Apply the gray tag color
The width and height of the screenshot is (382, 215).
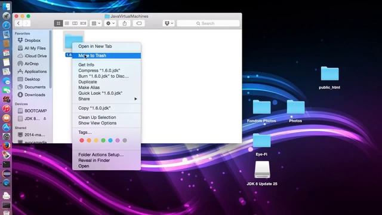click(125, 140)
